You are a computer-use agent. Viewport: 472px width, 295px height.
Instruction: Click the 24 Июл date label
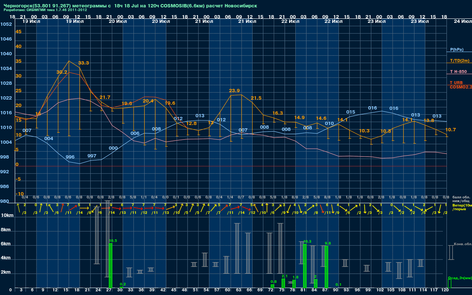[x=462, y=21]
